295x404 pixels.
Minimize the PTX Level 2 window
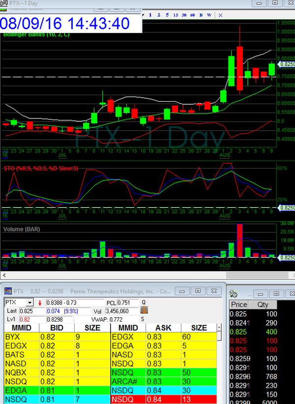point(181,291)
